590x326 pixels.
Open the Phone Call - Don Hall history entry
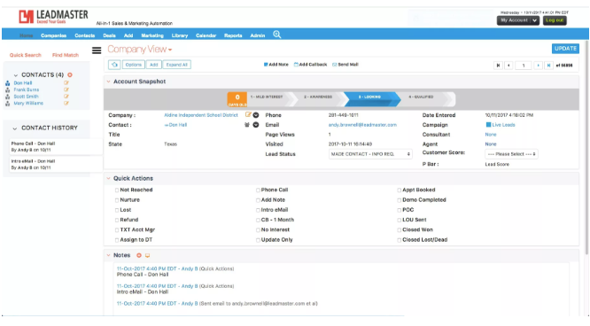pos(56,146)
